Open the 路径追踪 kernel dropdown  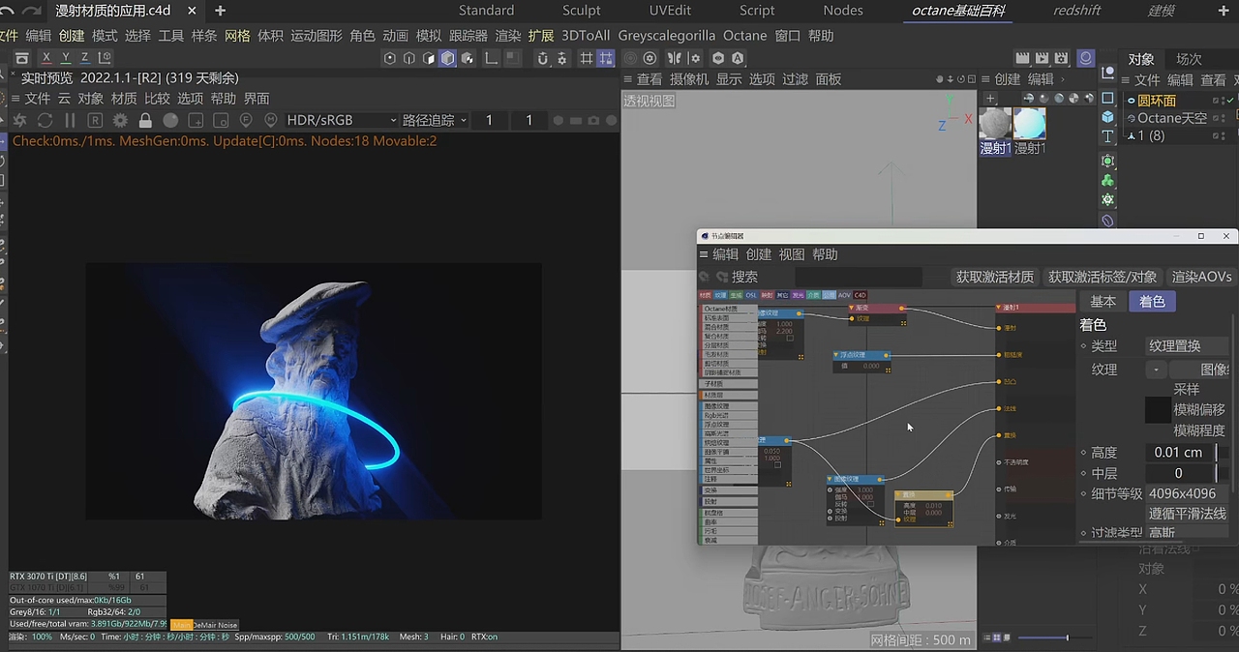click(435, 120)
